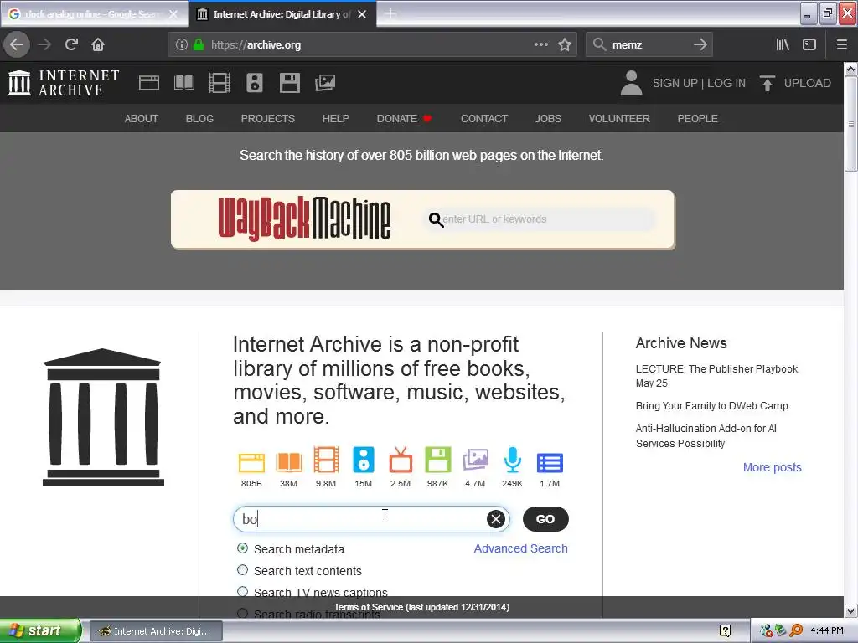Open a new tab with plus
The image size is (858, 643).
coord(390,13)
